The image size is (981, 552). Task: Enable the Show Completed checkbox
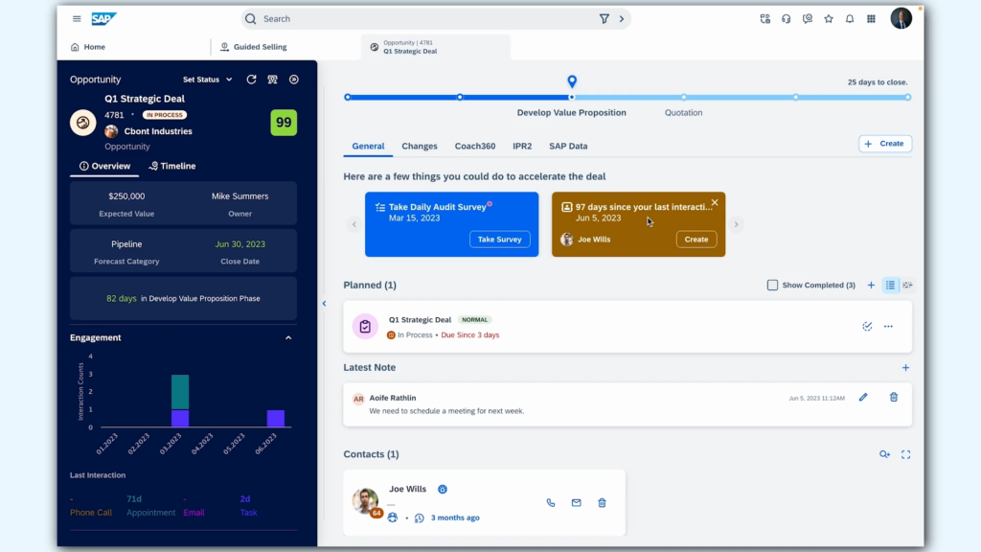pyautogui.click(x=772, y=286)
